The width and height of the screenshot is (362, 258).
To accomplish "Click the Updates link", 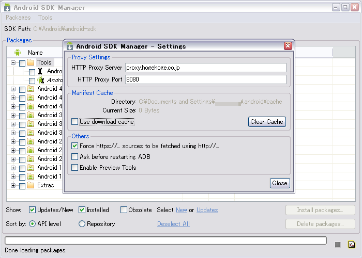I will (207, 210).
